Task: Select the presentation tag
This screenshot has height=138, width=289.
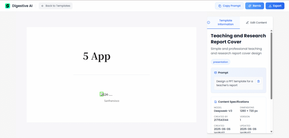Action: (220, 62)
